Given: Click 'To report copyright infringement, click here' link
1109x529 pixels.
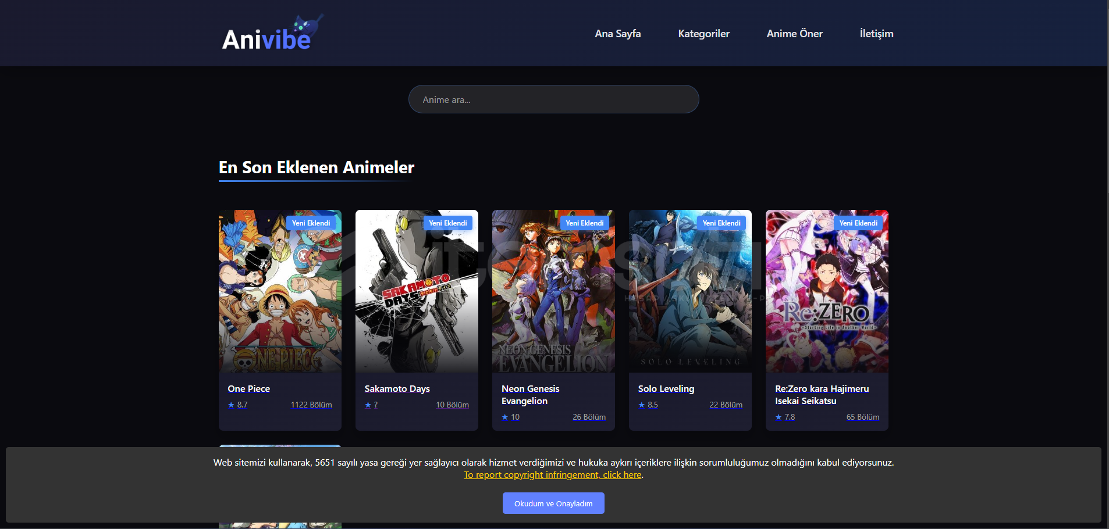Looking at the screenshot, I should (x=552, y=475).
